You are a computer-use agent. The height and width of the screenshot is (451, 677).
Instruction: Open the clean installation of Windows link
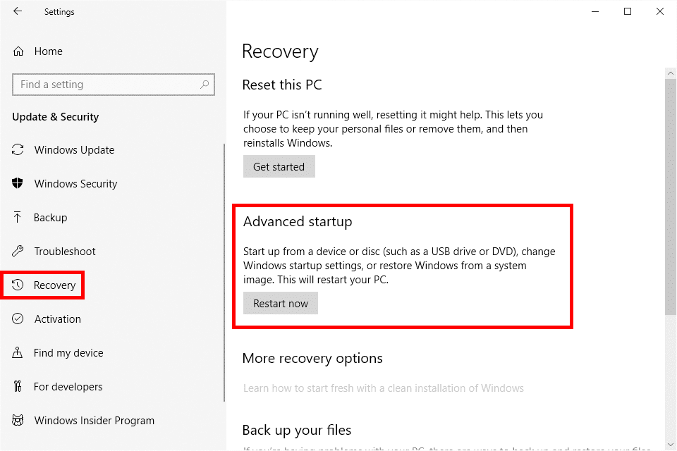[384, 388]
